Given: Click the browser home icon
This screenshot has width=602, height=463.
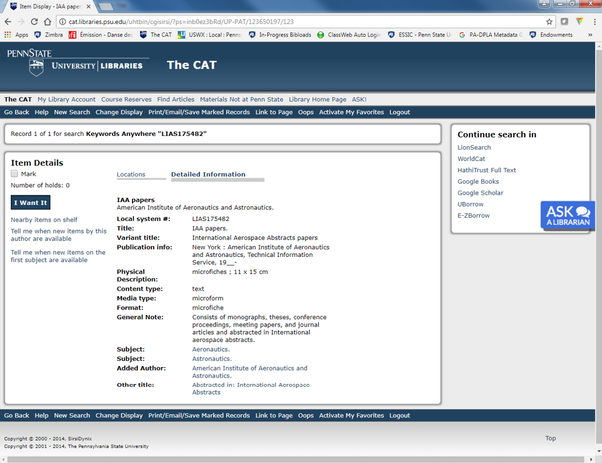Looking at the screenshot, I should click(x=48, y=21).
